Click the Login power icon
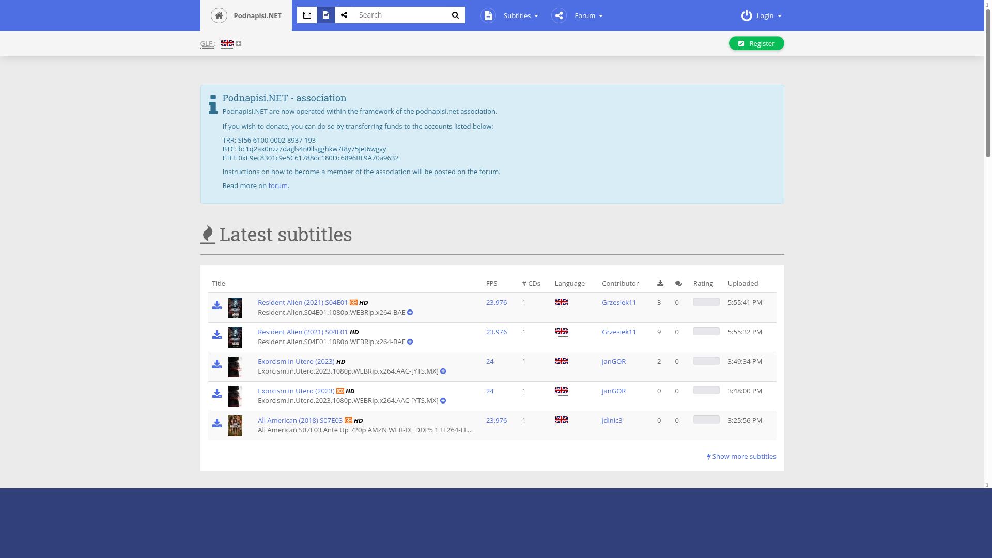This screenshot has width=992, height=558. pos(747,16)
